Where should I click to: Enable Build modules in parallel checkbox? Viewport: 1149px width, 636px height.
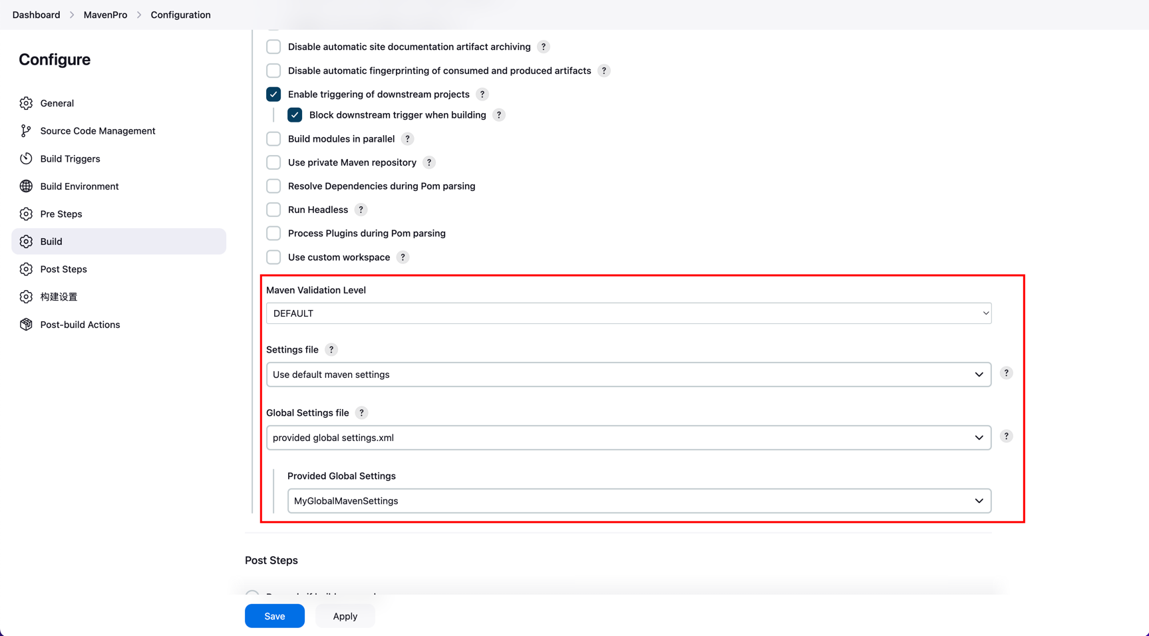(273, 139)
